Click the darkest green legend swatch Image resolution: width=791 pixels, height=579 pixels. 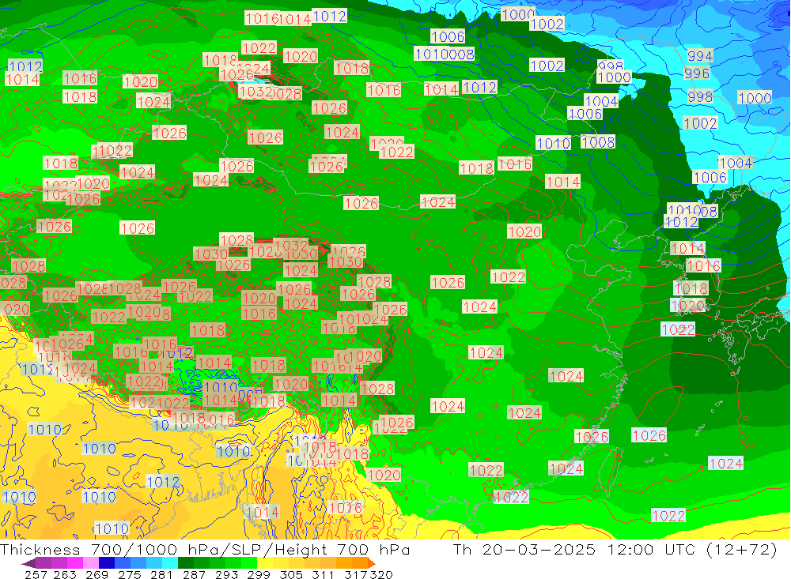[x=186, y=563]
